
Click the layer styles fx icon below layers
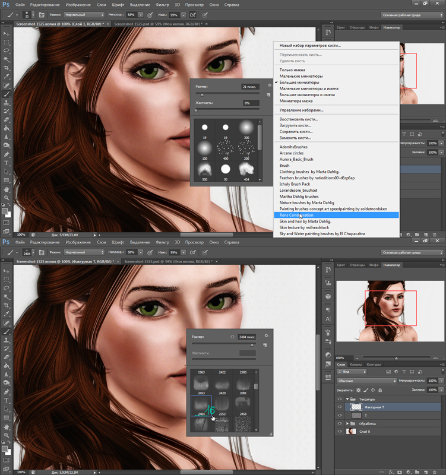pyautogui.click(x=391, y=472)
